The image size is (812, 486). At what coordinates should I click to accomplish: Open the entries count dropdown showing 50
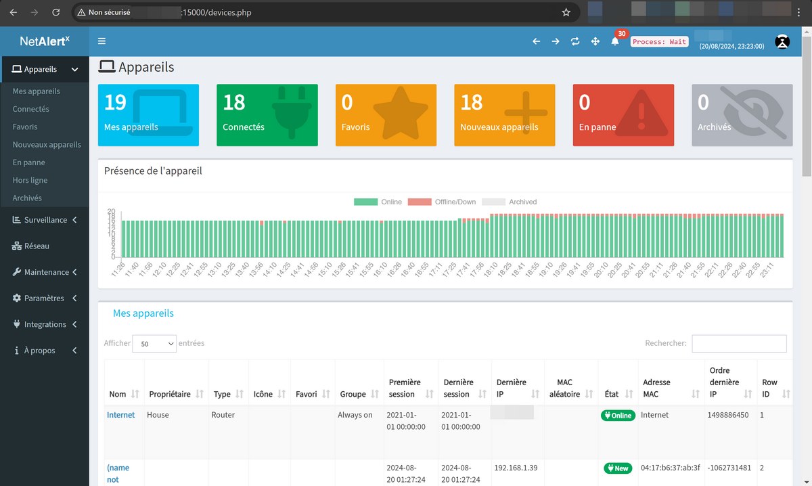click(x=154, y=344)
